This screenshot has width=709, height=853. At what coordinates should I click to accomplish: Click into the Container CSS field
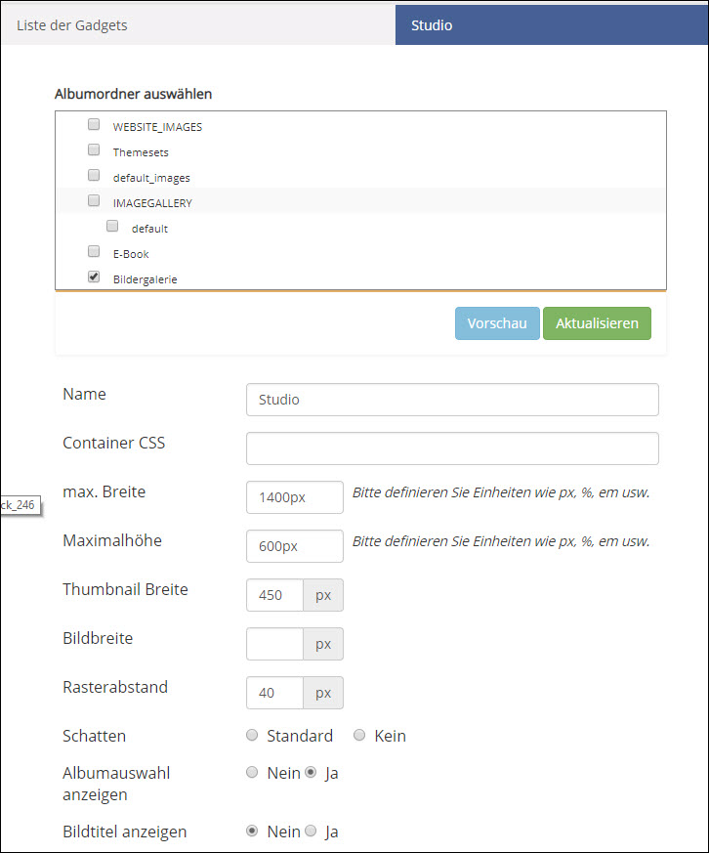point(452,448)
